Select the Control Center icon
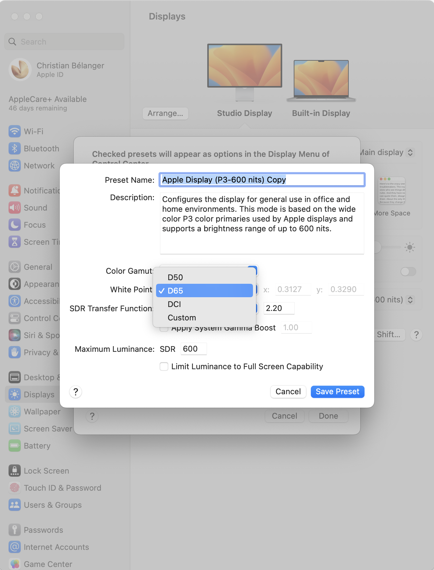Screen dimensions: 434x570 [15, 318]
